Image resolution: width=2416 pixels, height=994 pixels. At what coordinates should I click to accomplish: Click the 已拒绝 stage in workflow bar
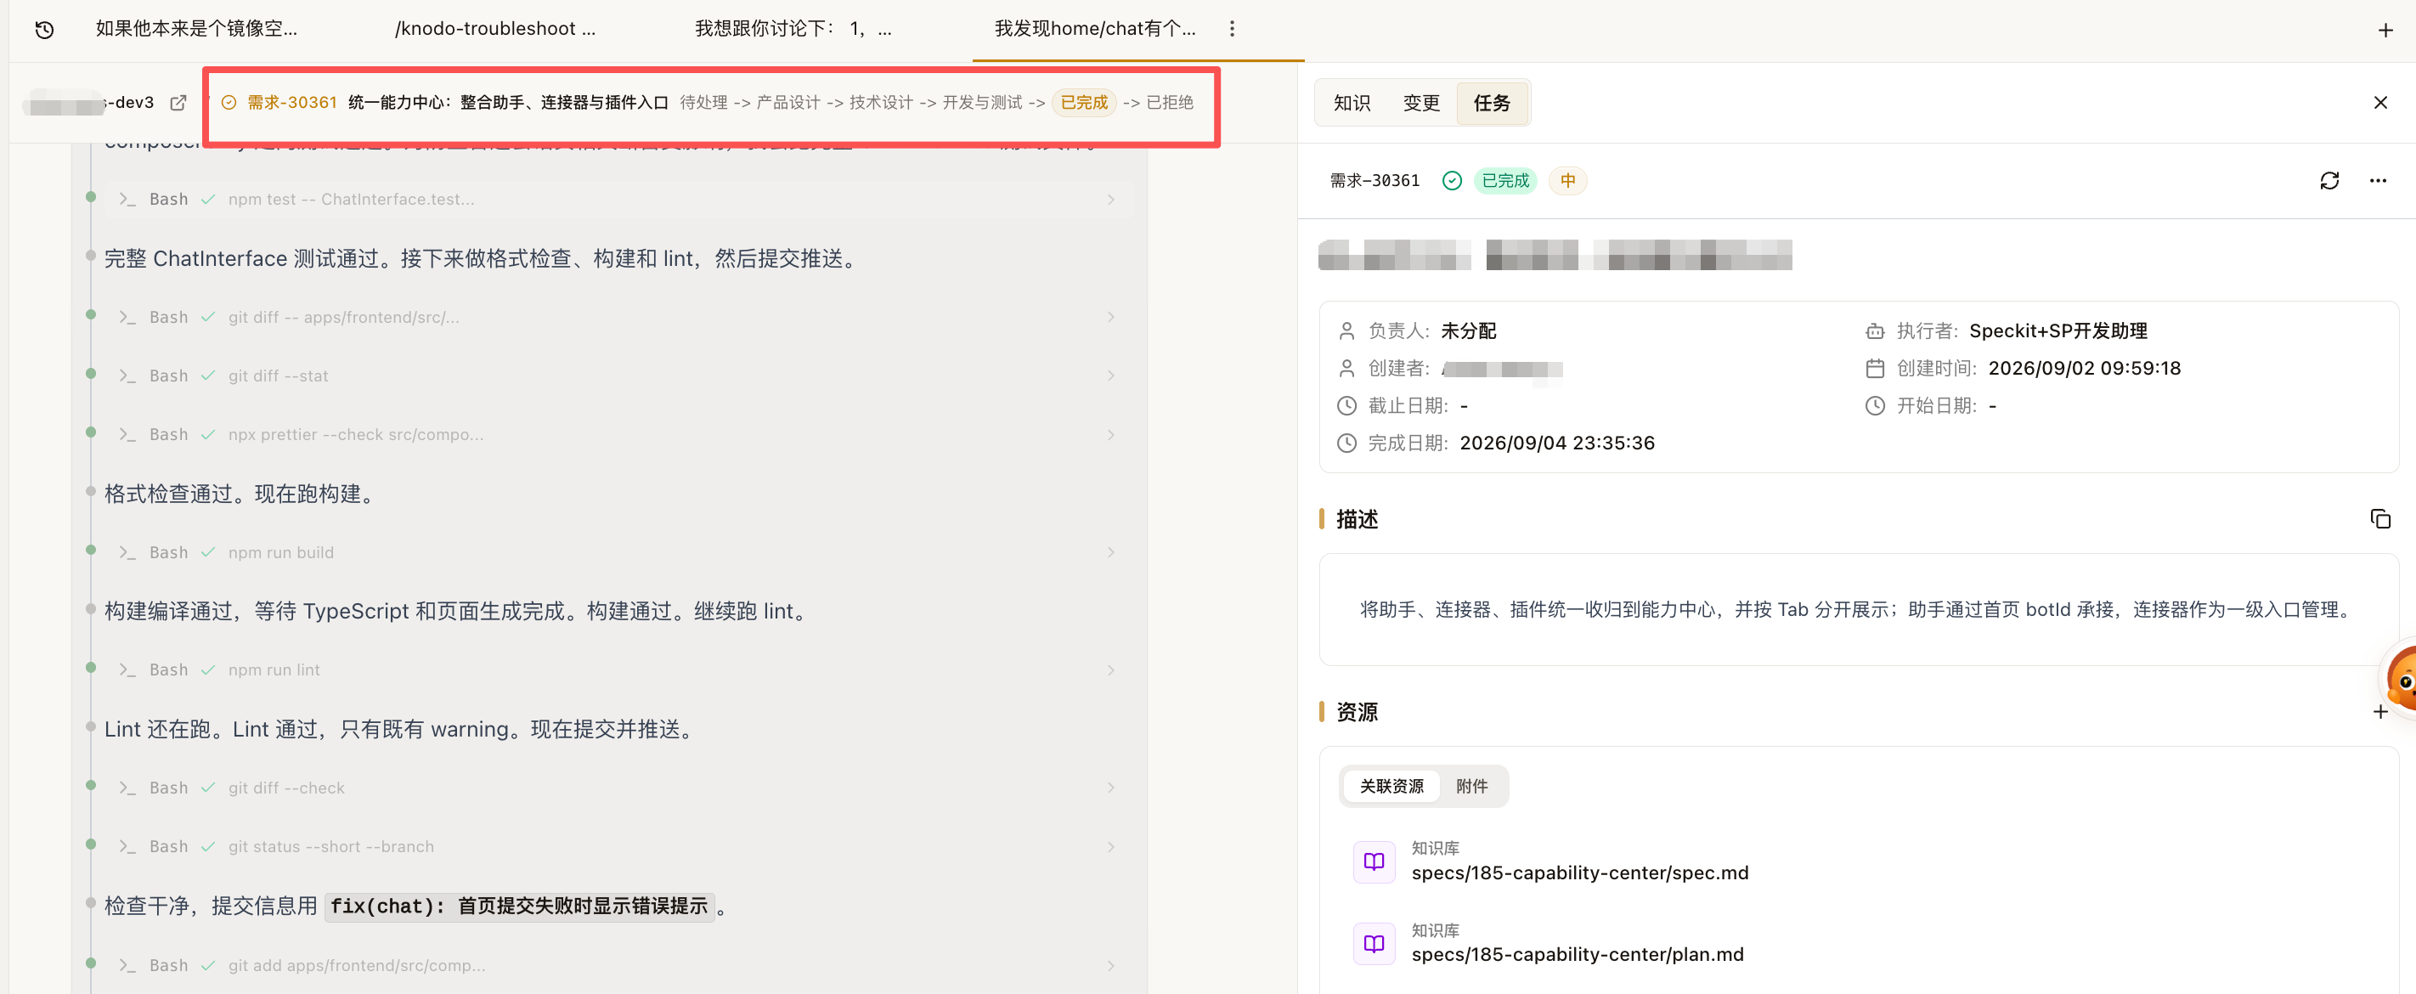coord(1170,102)
